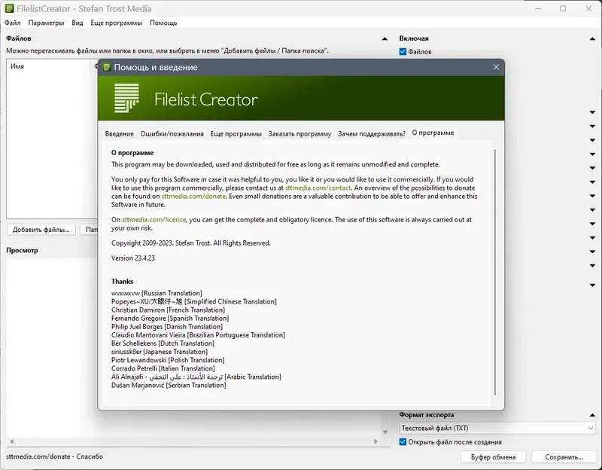Screen dimensions: 602x470
Task: Click siriussk8er [Japanese Translation] line
Action: click(160, 352)
